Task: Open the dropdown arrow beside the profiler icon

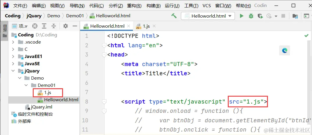Action: pos(276,16)
